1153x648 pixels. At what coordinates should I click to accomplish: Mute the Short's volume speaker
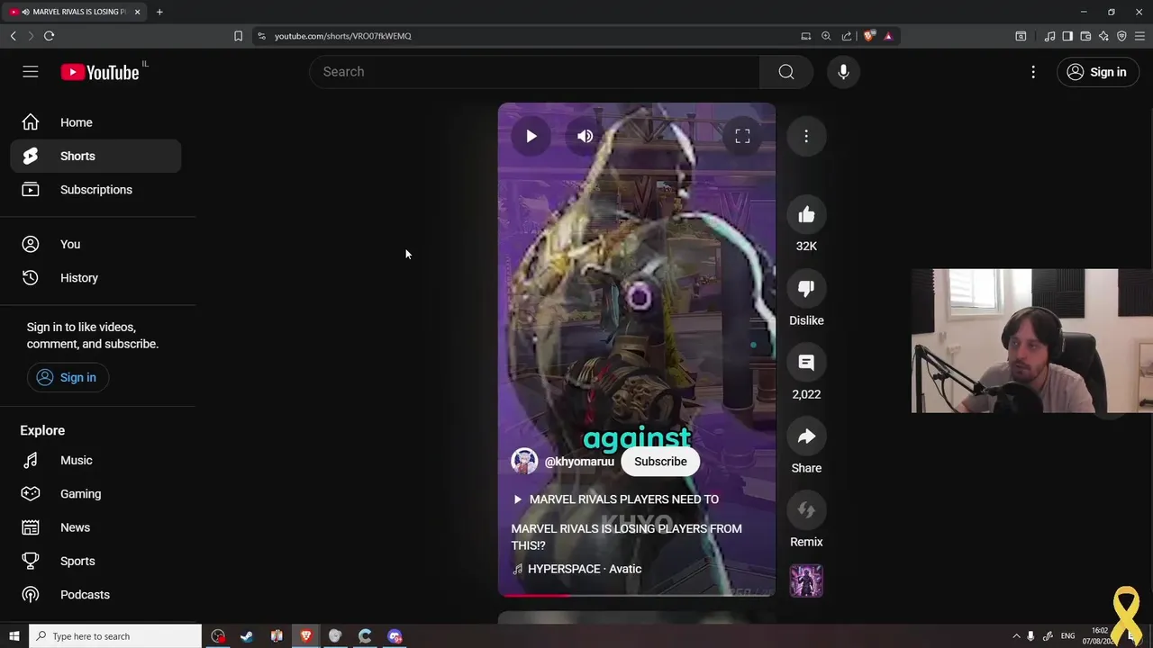(586, 136)
